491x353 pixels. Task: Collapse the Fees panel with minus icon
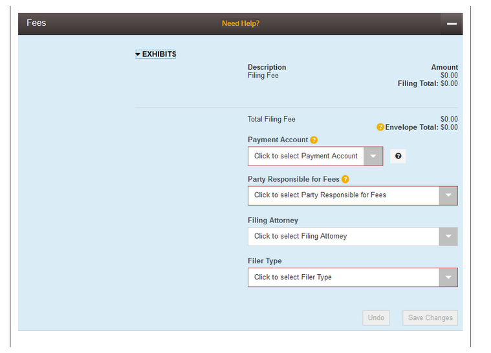(451, 24)
